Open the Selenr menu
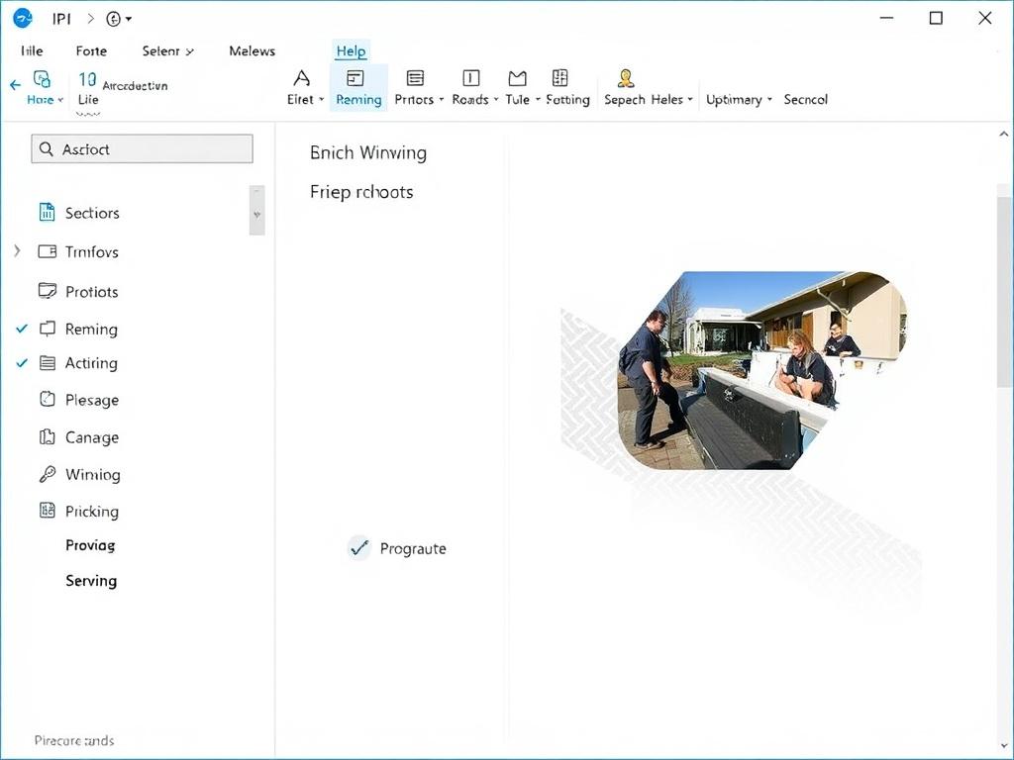This screenshot has width=1014, height=760. click(167, 51)
